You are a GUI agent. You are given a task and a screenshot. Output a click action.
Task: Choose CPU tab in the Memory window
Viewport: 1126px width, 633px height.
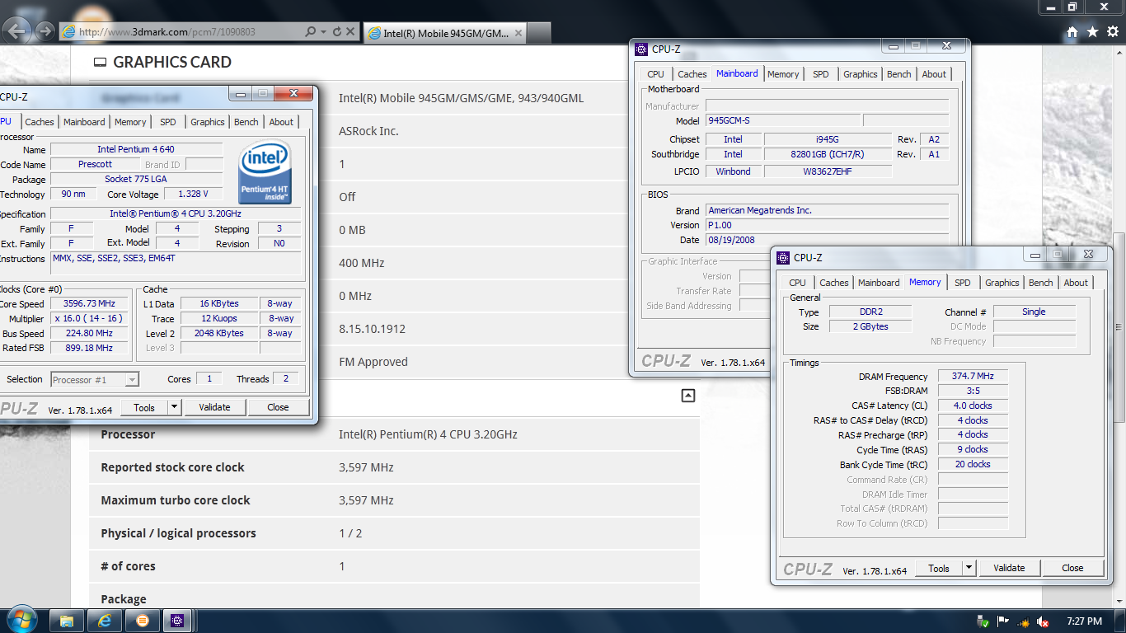[x=797, y=283]
